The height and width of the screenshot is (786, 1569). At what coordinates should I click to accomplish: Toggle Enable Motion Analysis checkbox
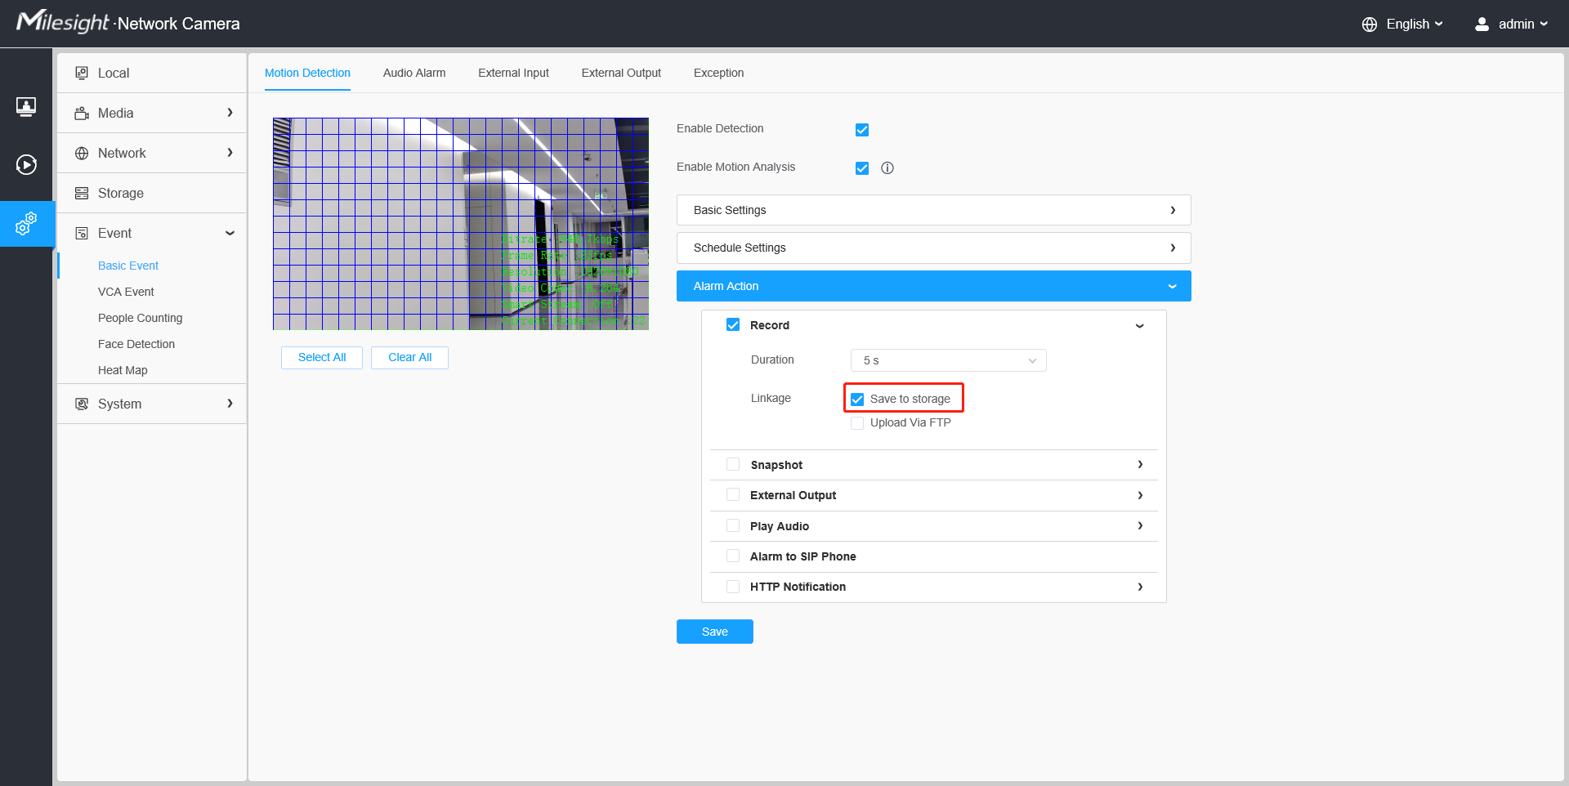[862, 168]
